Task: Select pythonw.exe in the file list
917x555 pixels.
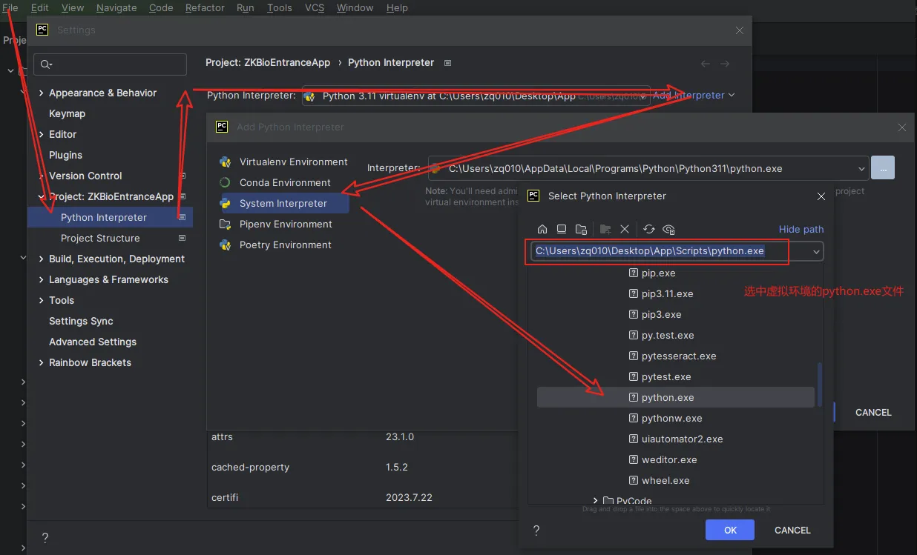Action: pyautogui.click(x=671, y=419)
